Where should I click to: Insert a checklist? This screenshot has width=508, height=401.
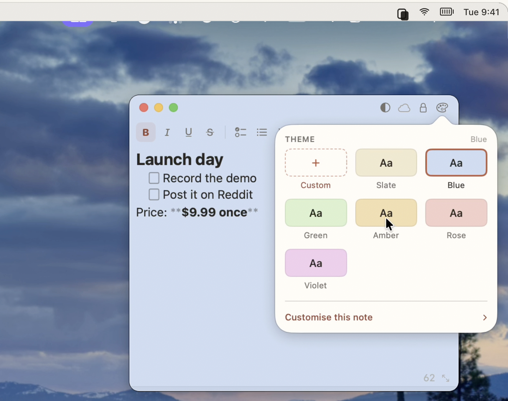pyautogui.click(x=241, y=132)
